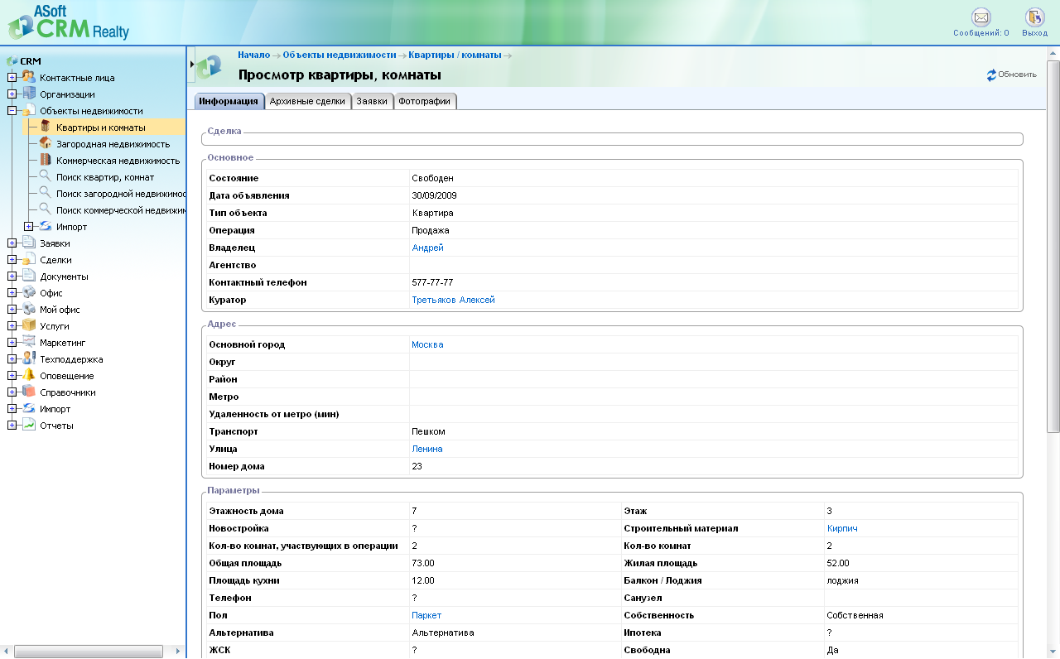Open Квартиры / комнаты breadcrumb link
The image size is (1060, 659).
455,55
